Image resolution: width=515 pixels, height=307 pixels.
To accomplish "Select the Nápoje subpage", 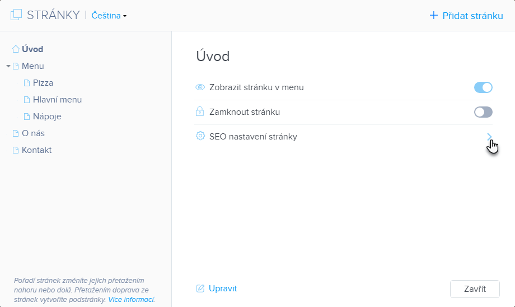I will point(47,117).
